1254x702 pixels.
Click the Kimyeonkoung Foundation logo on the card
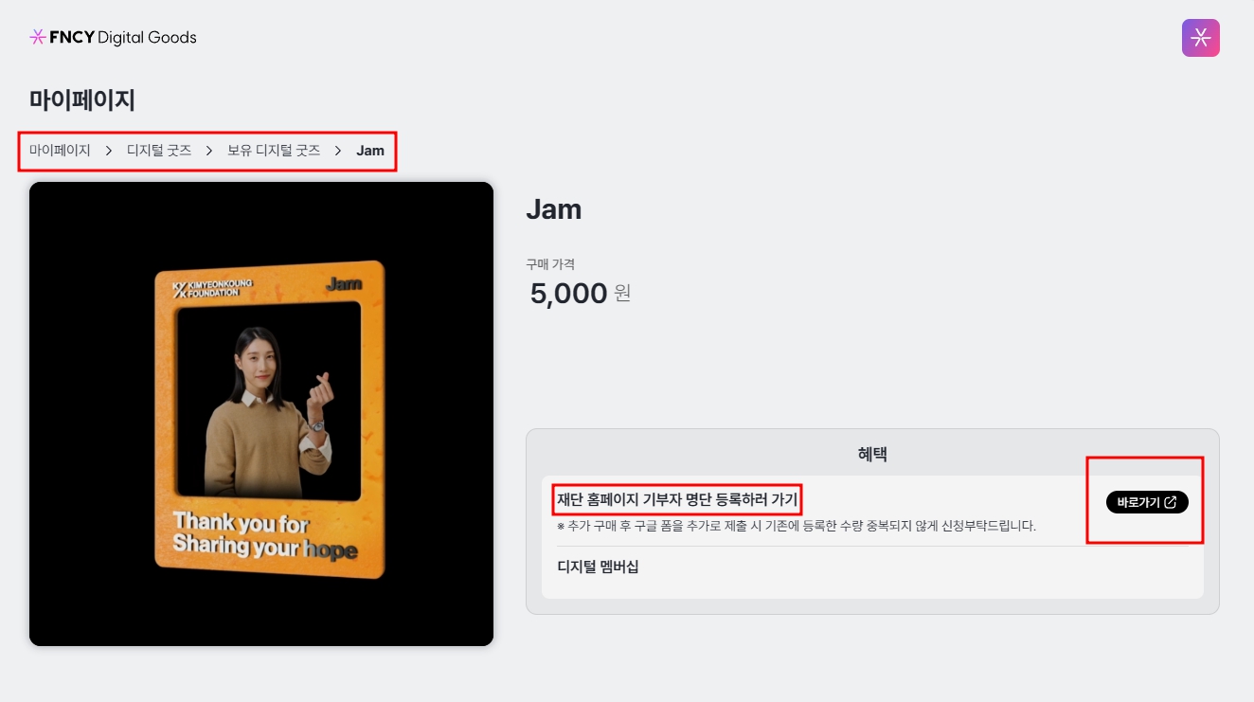click(206, 287)
